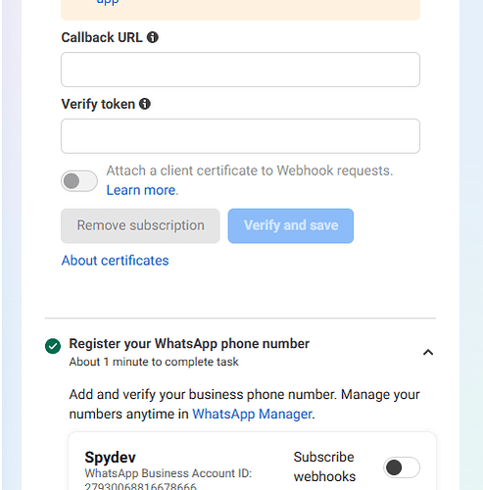Open the Learn more link
Screen dimensions: 483x490
pos(141,190)
